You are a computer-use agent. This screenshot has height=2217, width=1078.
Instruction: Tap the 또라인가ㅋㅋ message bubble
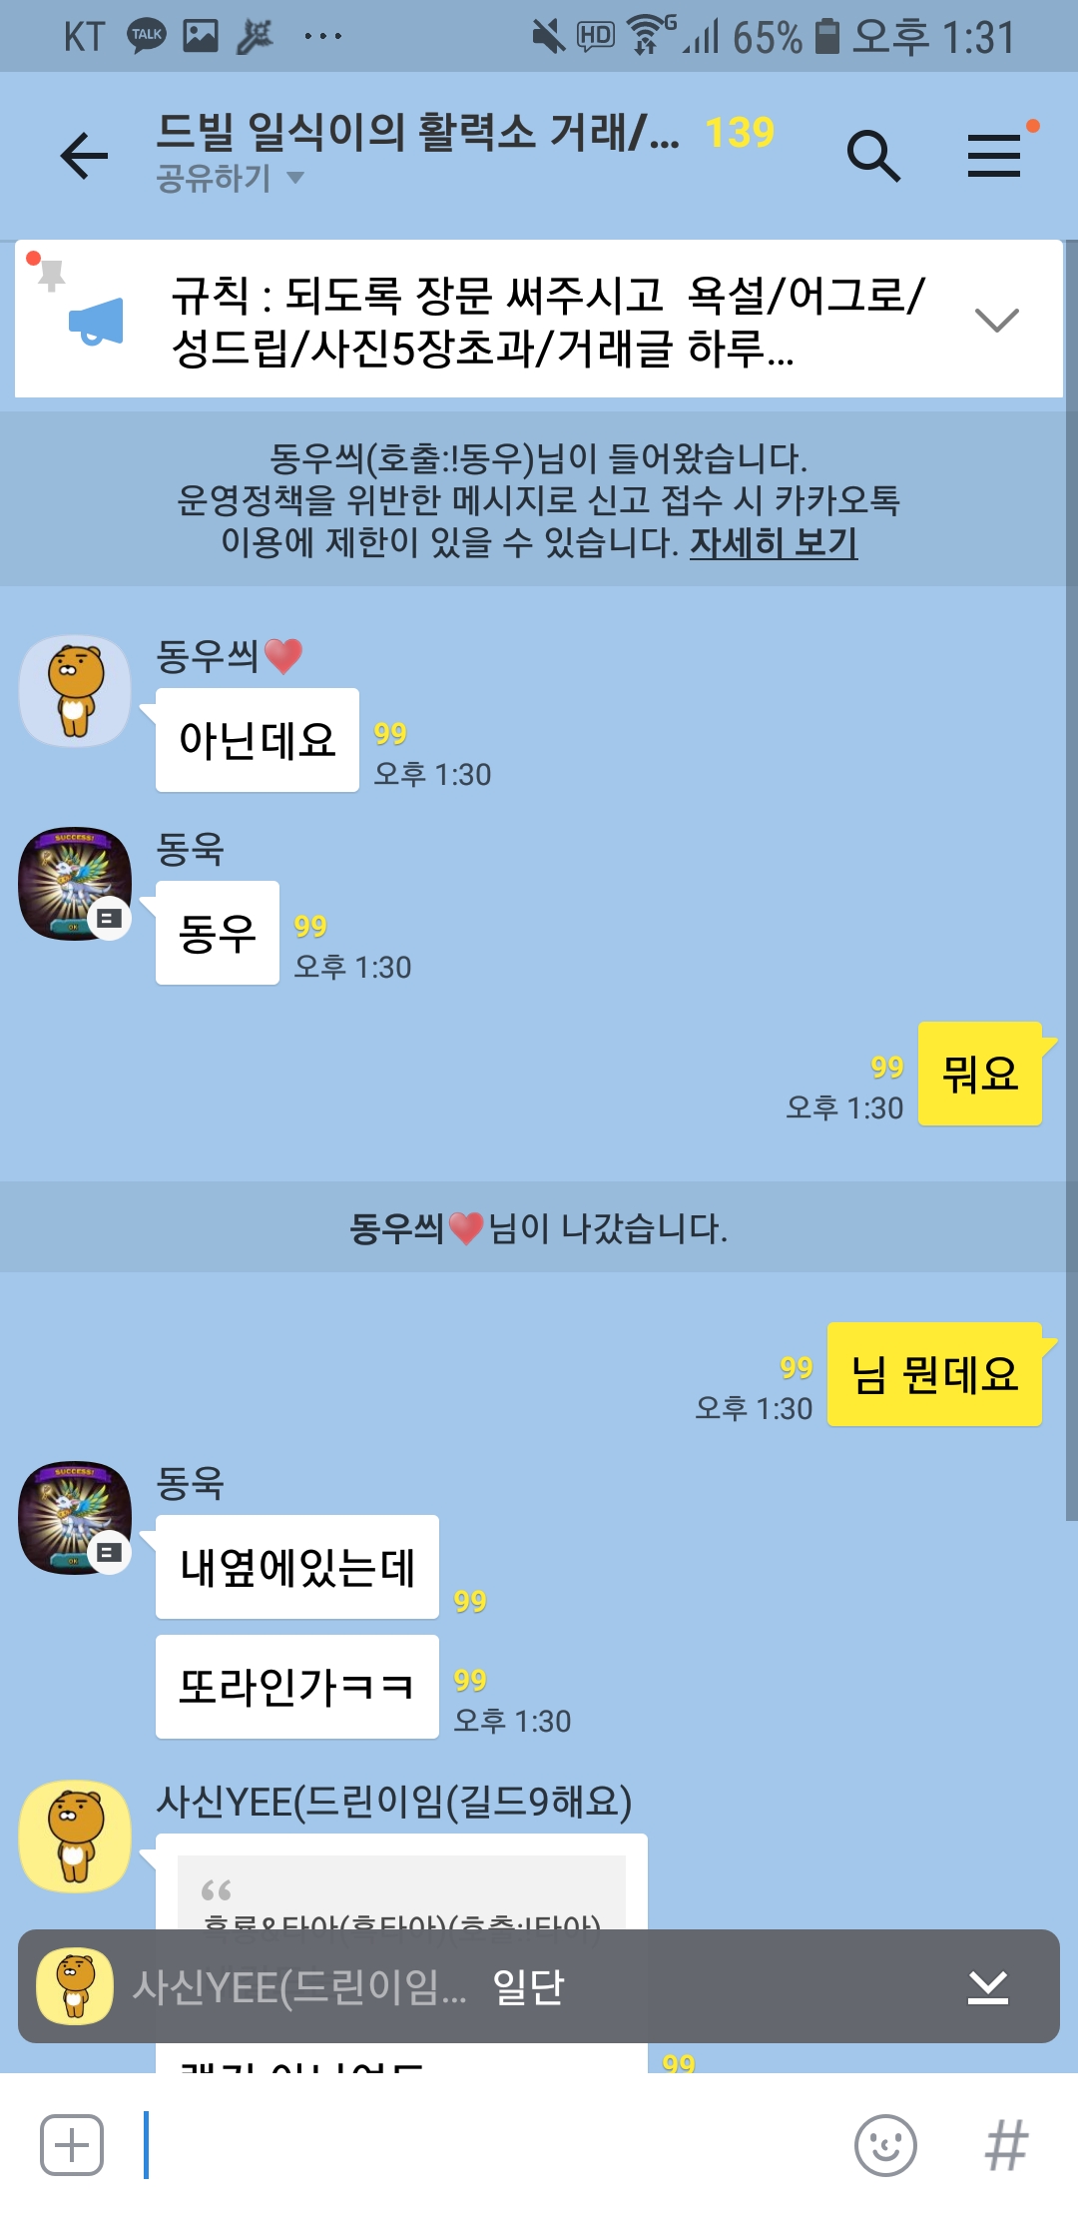tap(297, 1687)
